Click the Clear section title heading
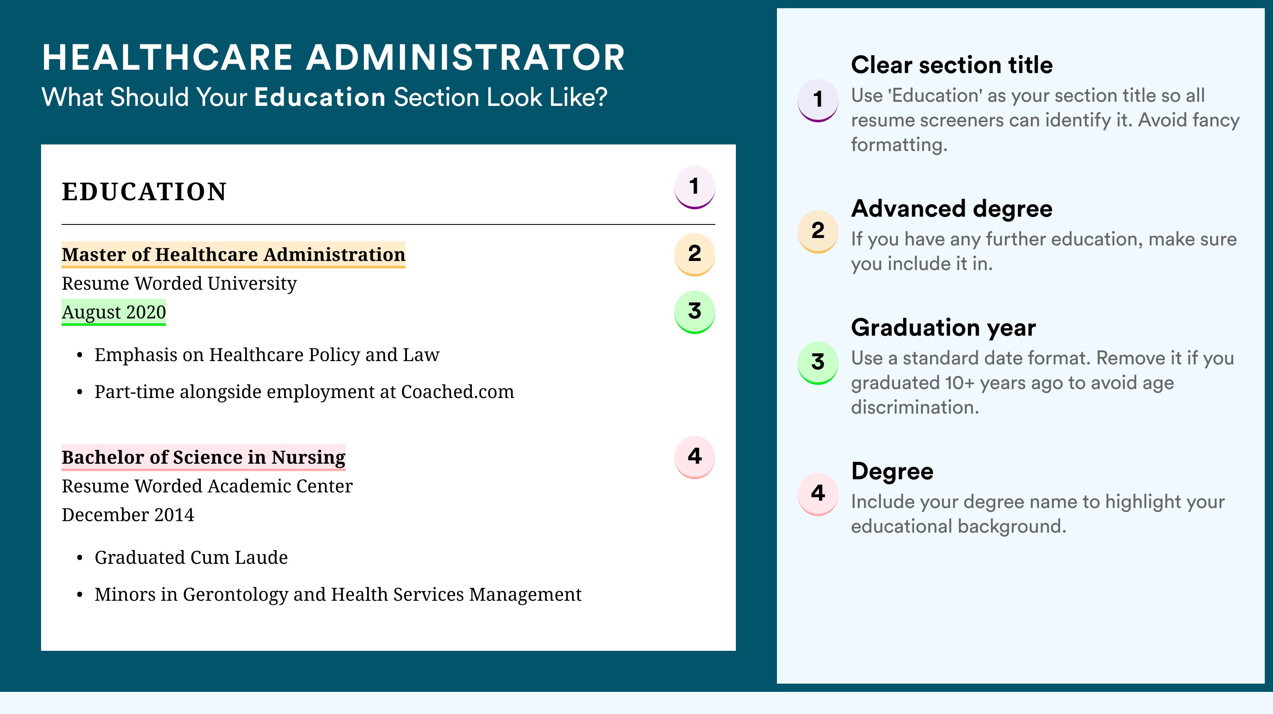This screenshot has width=1273, height=714. pos(952,65)
